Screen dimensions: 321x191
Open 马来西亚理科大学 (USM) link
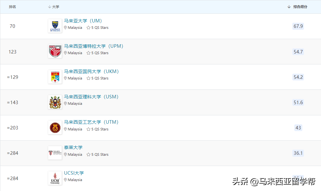click(x=91, y=97)
